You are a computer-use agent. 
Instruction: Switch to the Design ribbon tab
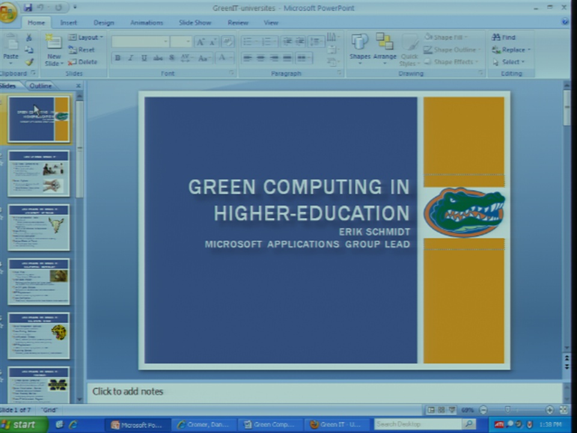(x=104, y=23)
